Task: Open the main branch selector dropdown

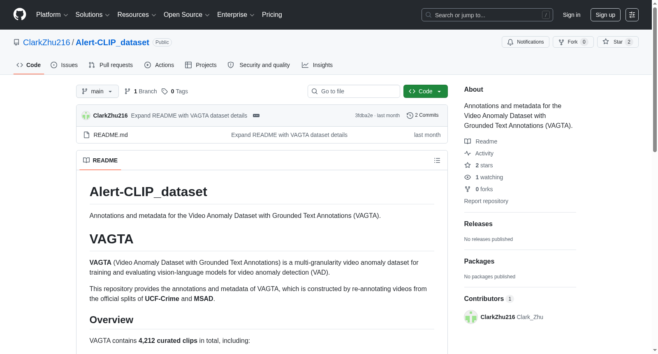Action: tap(97, 91)
